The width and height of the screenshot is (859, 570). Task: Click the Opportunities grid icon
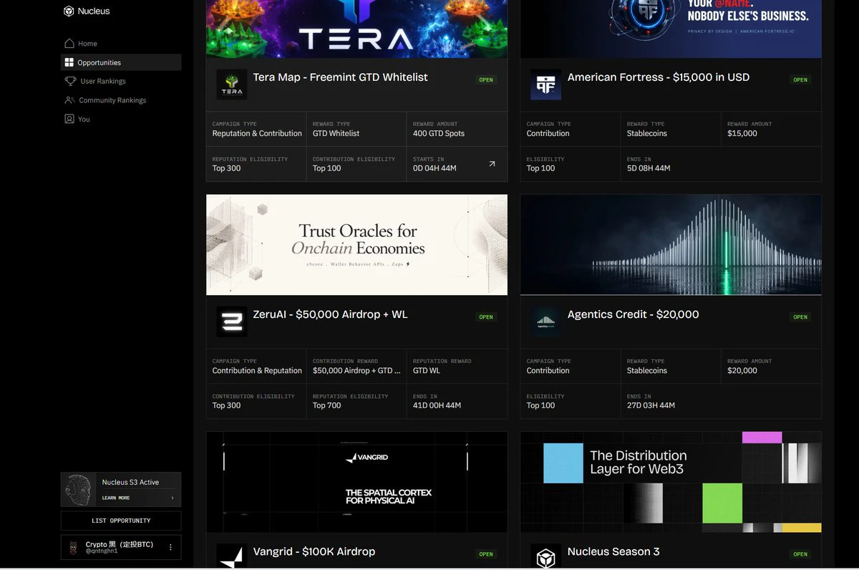[x=69, y=62]
